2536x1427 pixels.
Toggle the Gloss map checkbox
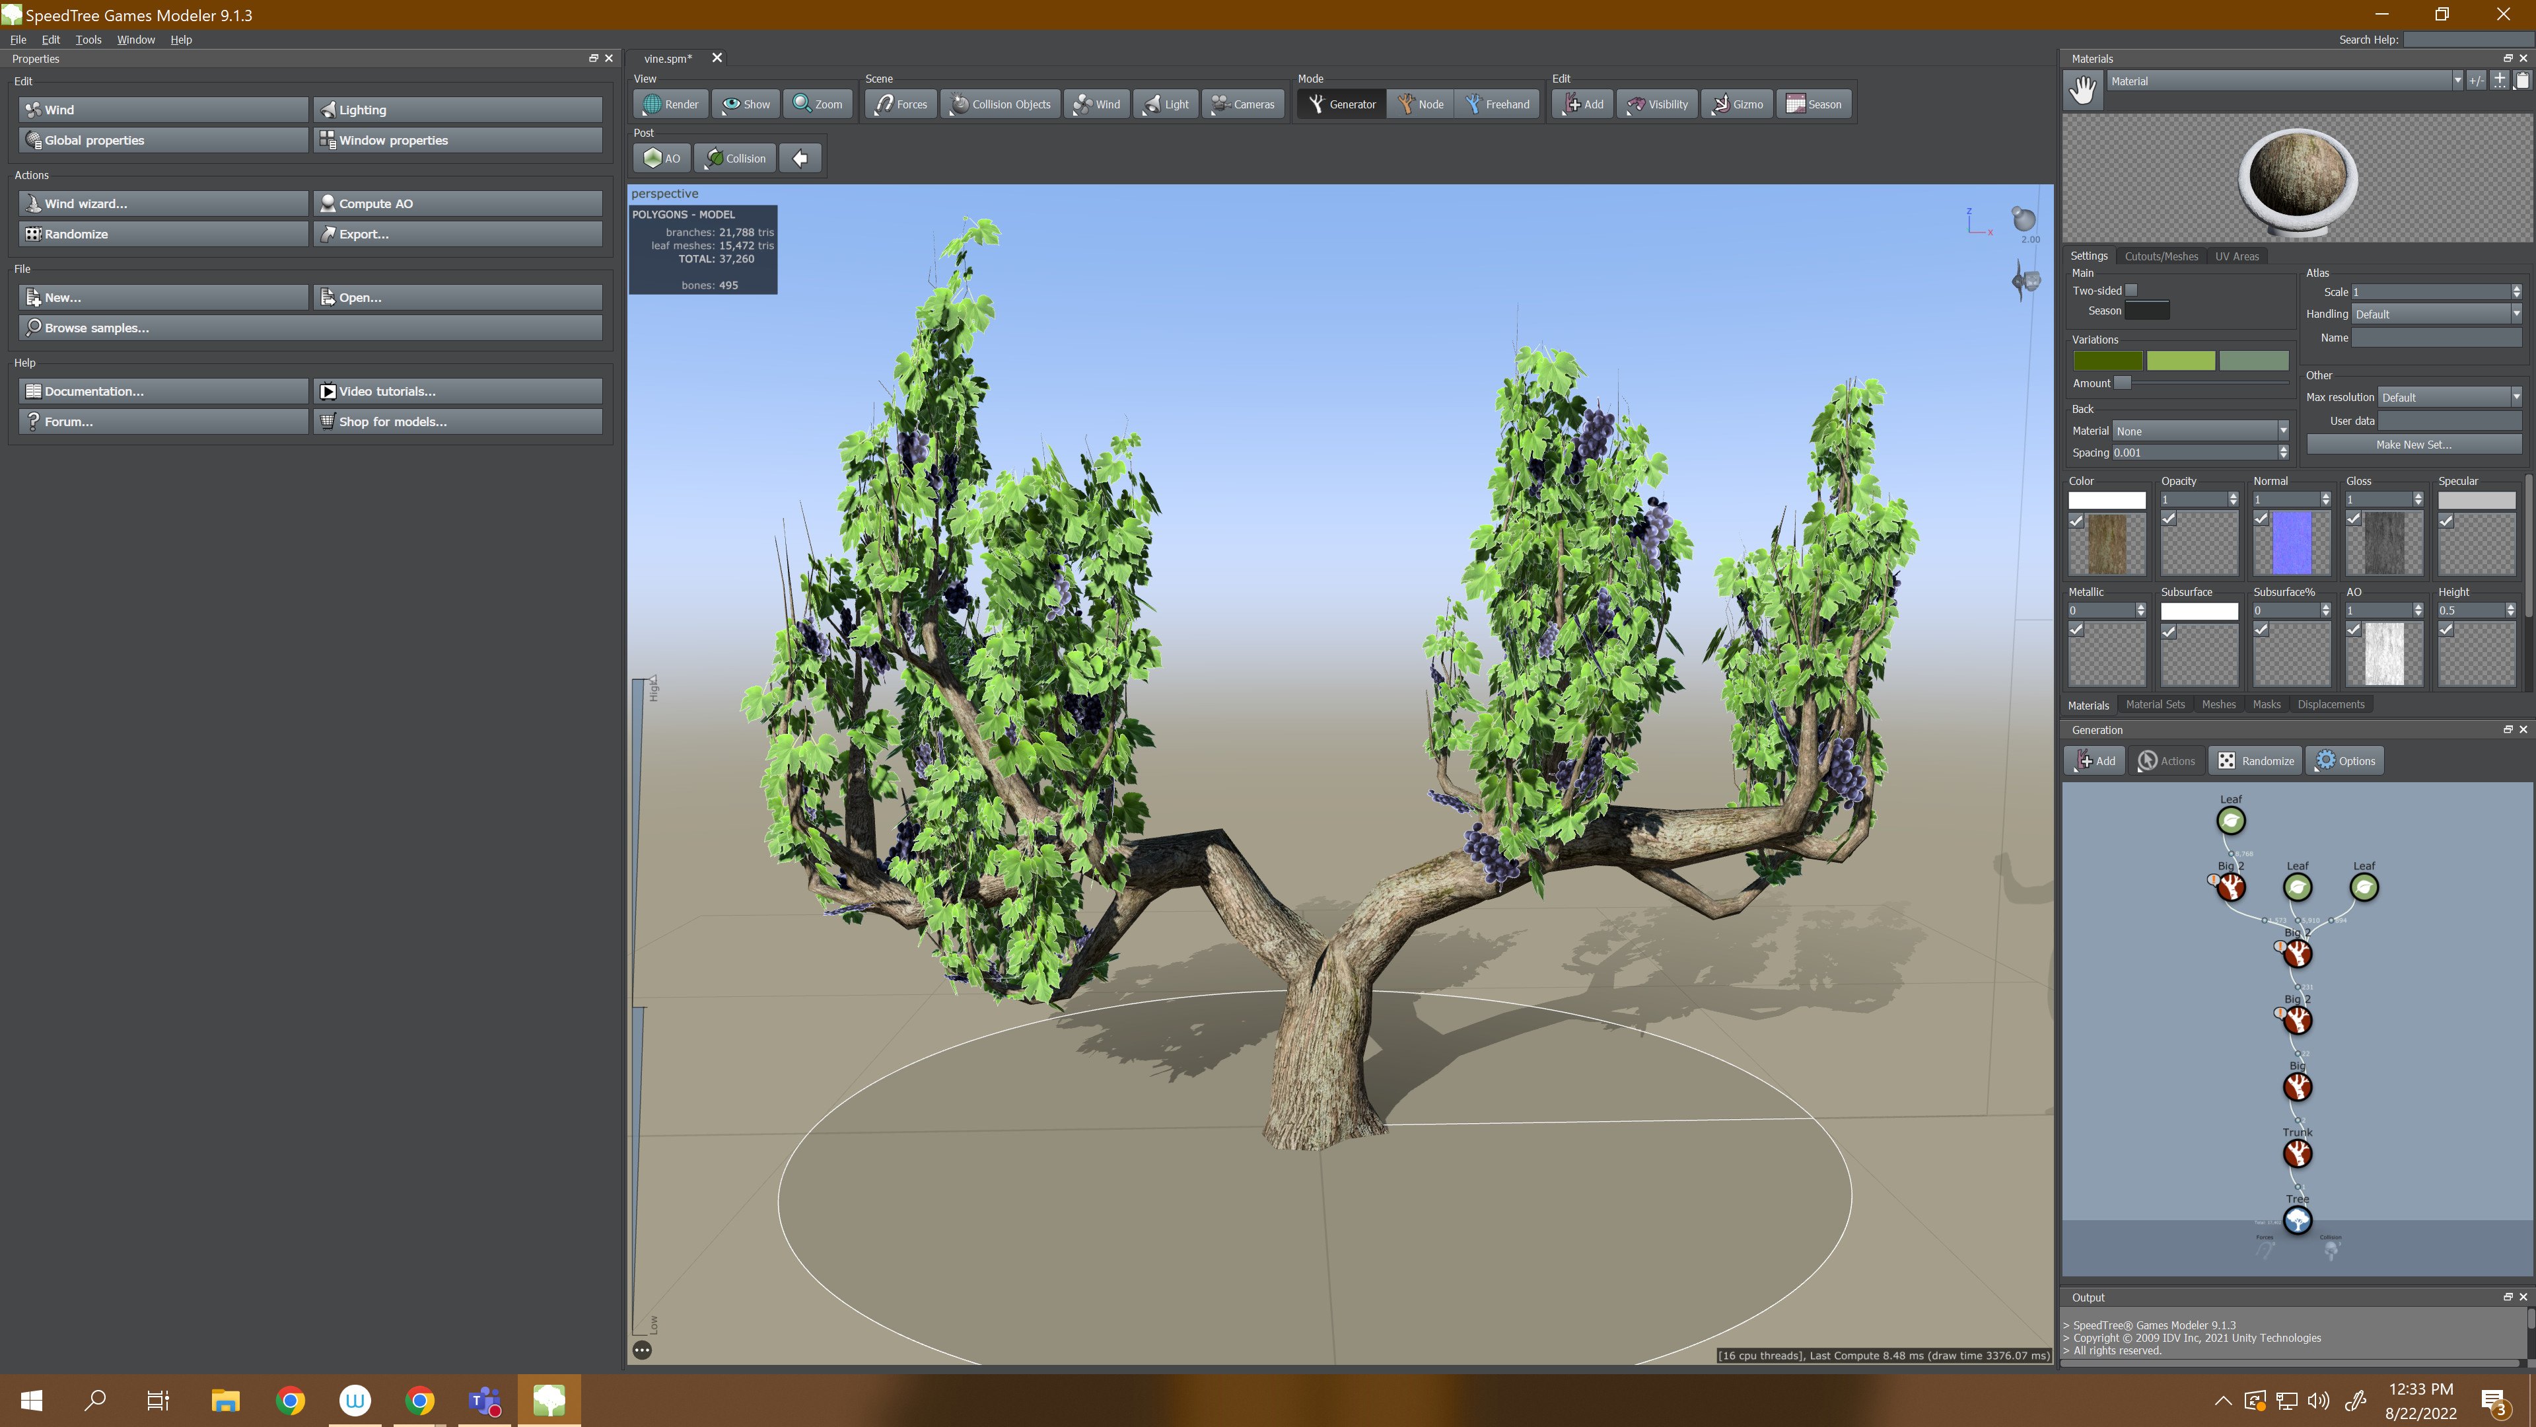click(x=2354, y=519)
